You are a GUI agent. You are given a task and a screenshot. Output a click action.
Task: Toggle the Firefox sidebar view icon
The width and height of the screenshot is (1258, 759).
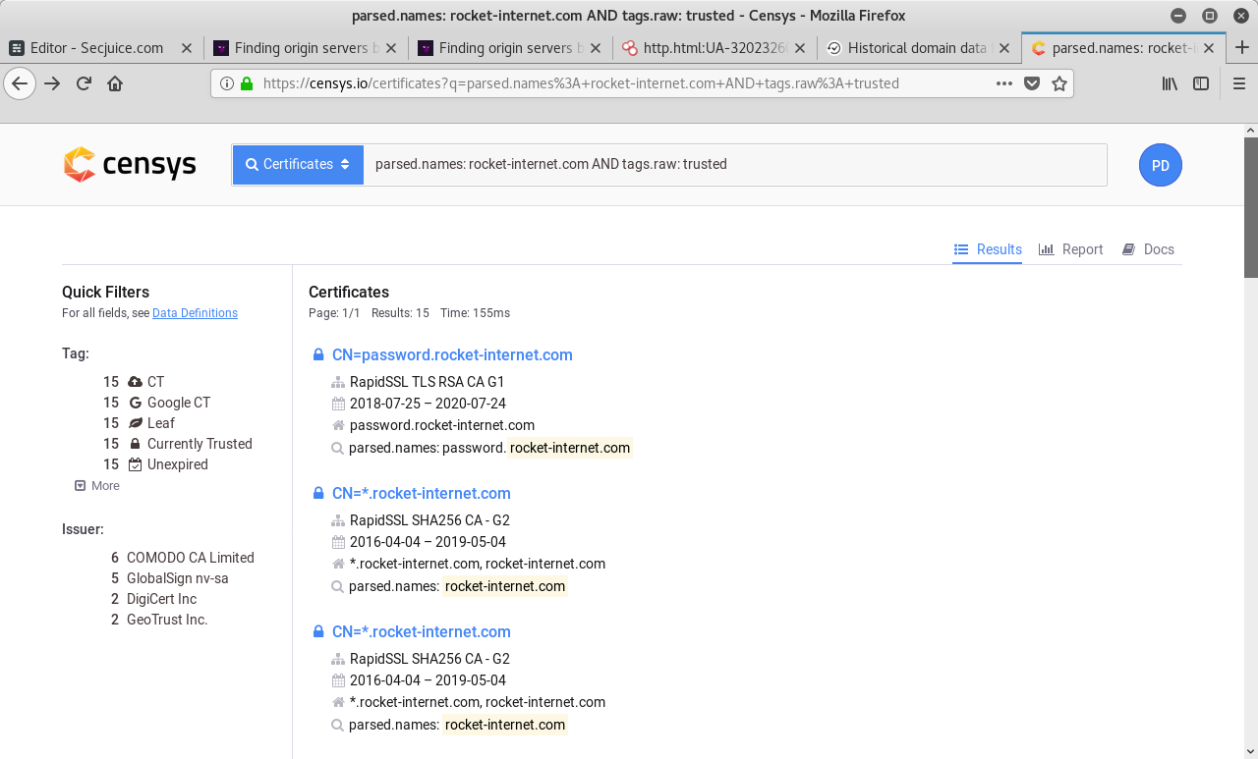coord(1201,83)
